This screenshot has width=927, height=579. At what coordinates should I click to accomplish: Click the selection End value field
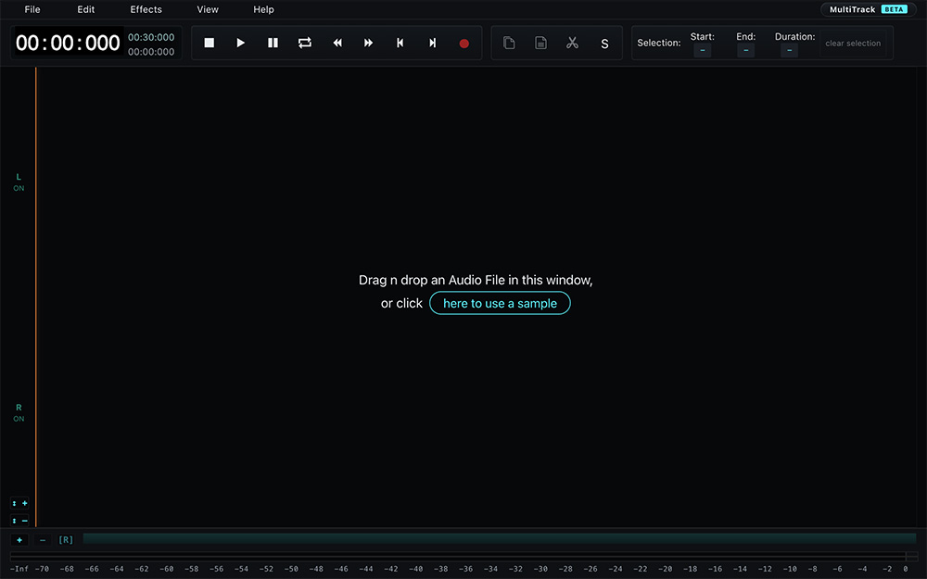(745, 51)
